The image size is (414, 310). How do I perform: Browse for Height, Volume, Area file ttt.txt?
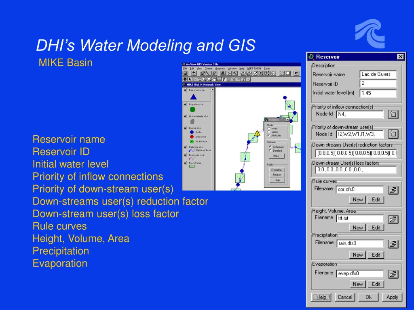pos(393,219)
